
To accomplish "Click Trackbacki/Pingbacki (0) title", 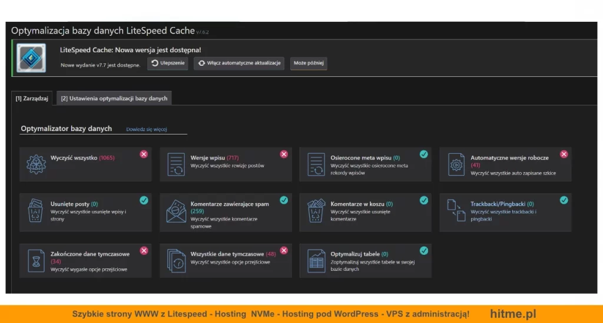I will 502,204.
